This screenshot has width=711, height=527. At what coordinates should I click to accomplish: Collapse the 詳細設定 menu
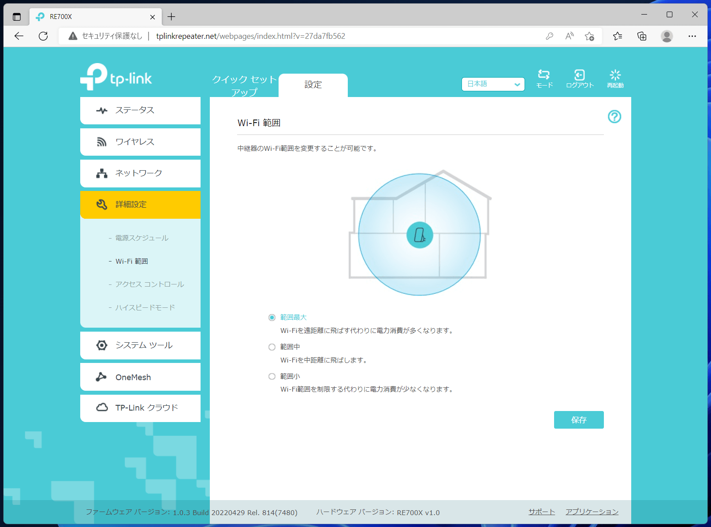point(140,205)
